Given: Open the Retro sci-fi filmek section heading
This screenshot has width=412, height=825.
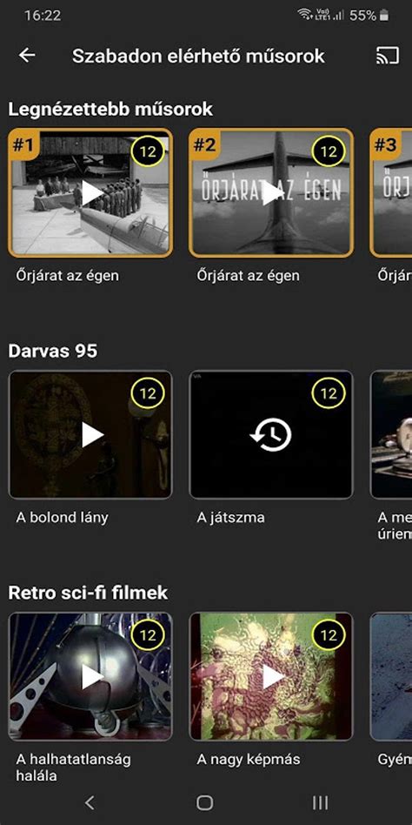Looking at the screenshot, I should point(89,593).
